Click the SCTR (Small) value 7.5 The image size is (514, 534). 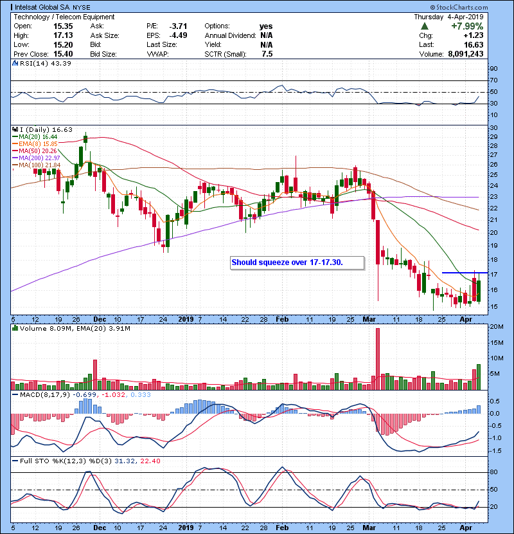267,54
